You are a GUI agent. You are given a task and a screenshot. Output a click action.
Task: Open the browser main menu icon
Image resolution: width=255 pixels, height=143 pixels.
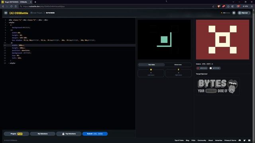[x=252, y=6]
